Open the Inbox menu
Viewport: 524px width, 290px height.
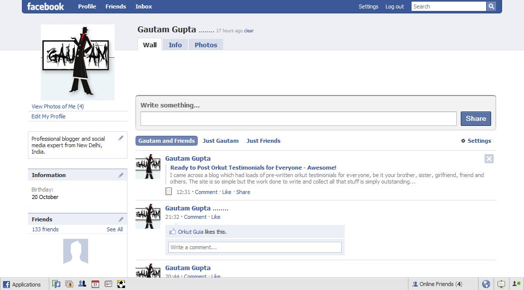click(143, 6)
